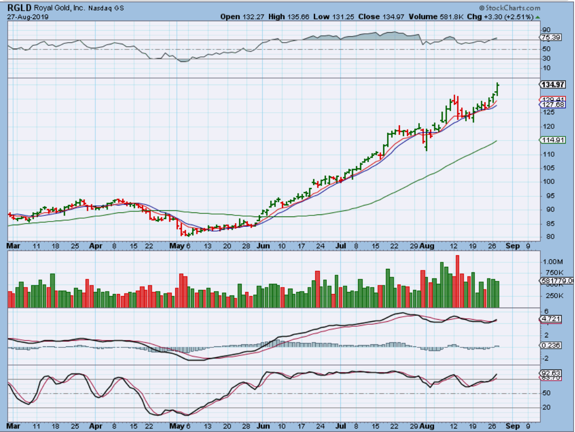
Task: Click the 80 label on the price axis
Action: coord(550,237)
